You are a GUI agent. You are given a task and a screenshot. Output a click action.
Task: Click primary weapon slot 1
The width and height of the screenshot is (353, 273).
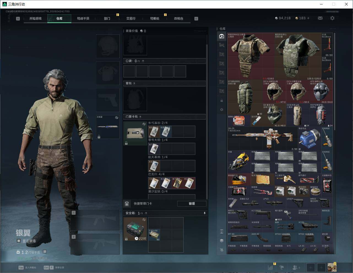click(95, 220)
